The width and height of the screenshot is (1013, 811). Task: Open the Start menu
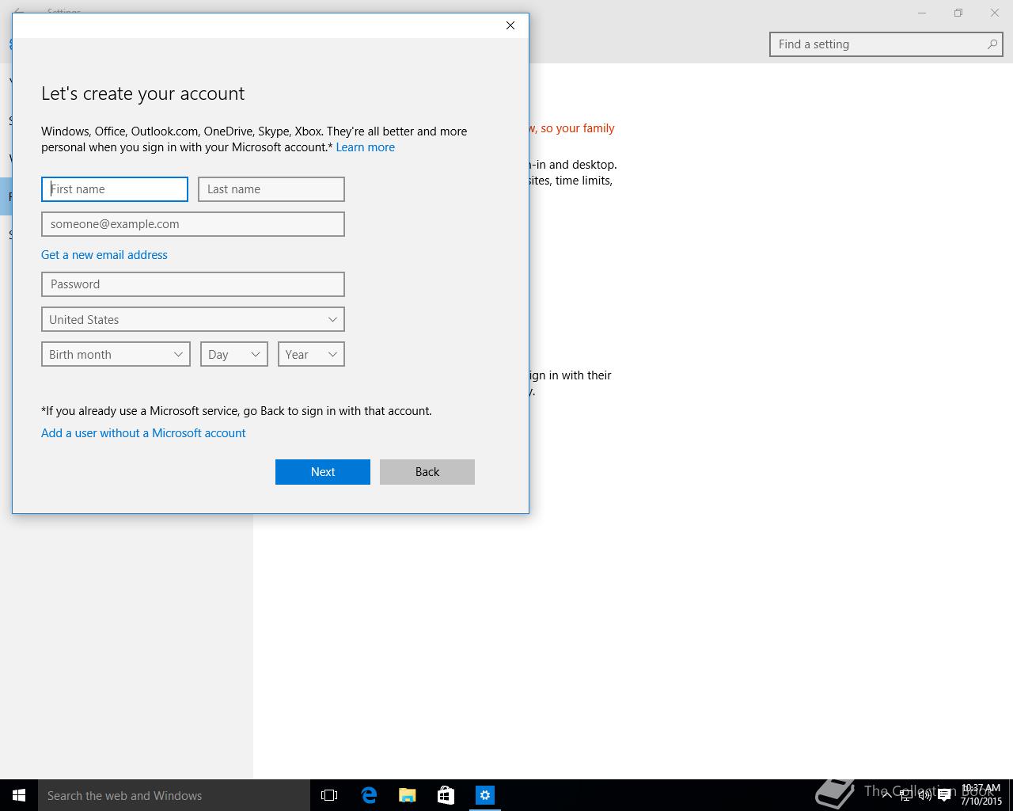tap(19, 795)
